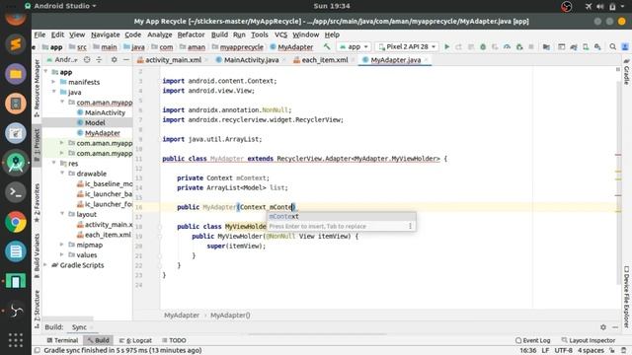The width and height of the screenshot is (632, 355).
Task: Hide the Project panel with minus icon
Action: [x=126, y=59]
